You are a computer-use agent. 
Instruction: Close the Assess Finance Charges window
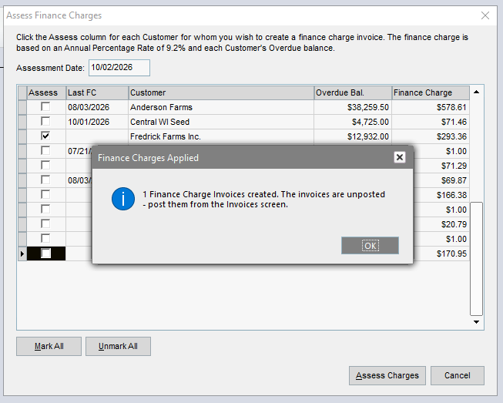(x=485, y=15)
